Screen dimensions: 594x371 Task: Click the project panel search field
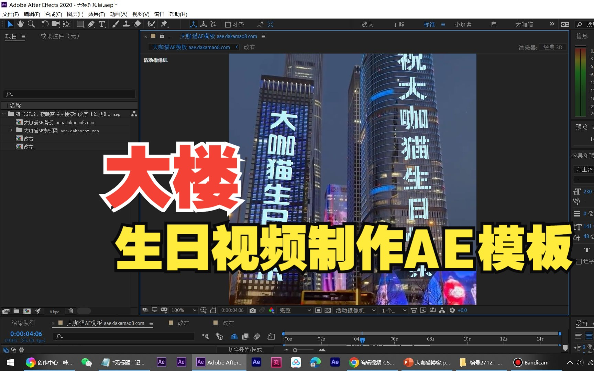69,94
